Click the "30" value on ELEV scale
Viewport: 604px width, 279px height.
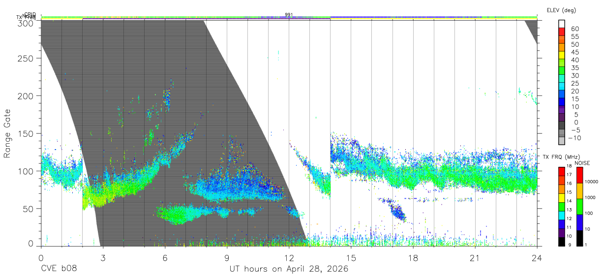574,75
